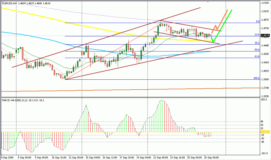Select the 1.3880 price axis label

coord(265,79)
